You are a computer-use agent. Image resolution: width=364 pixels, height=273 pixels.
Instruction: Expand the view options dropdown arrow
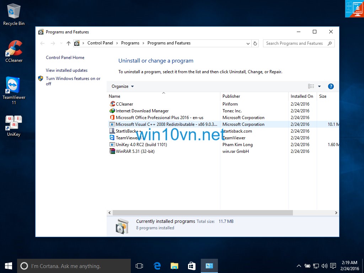(x=320, y=86)
